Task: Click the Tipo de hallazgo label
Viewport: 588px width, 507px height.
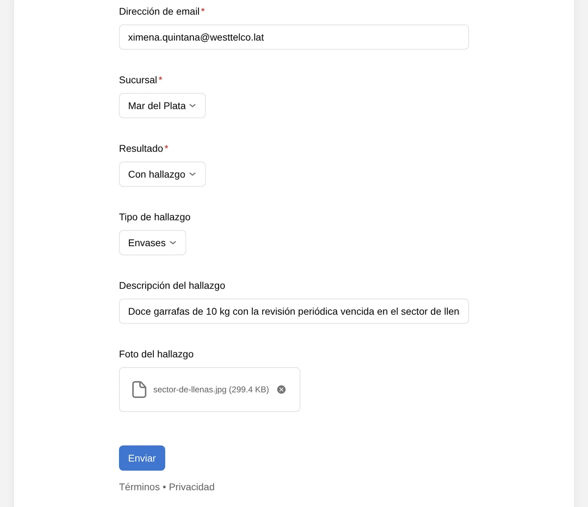Action: (x=155, y=217)
